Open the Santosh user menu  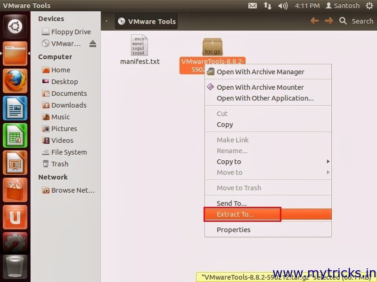pos(343,6)
